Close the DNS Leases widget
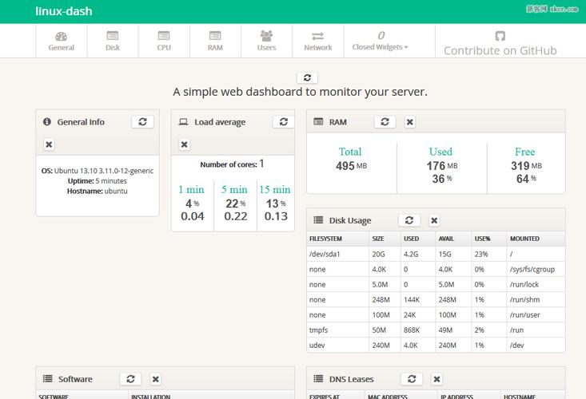This screenshot has width=586, height=399. click(437, 379)
